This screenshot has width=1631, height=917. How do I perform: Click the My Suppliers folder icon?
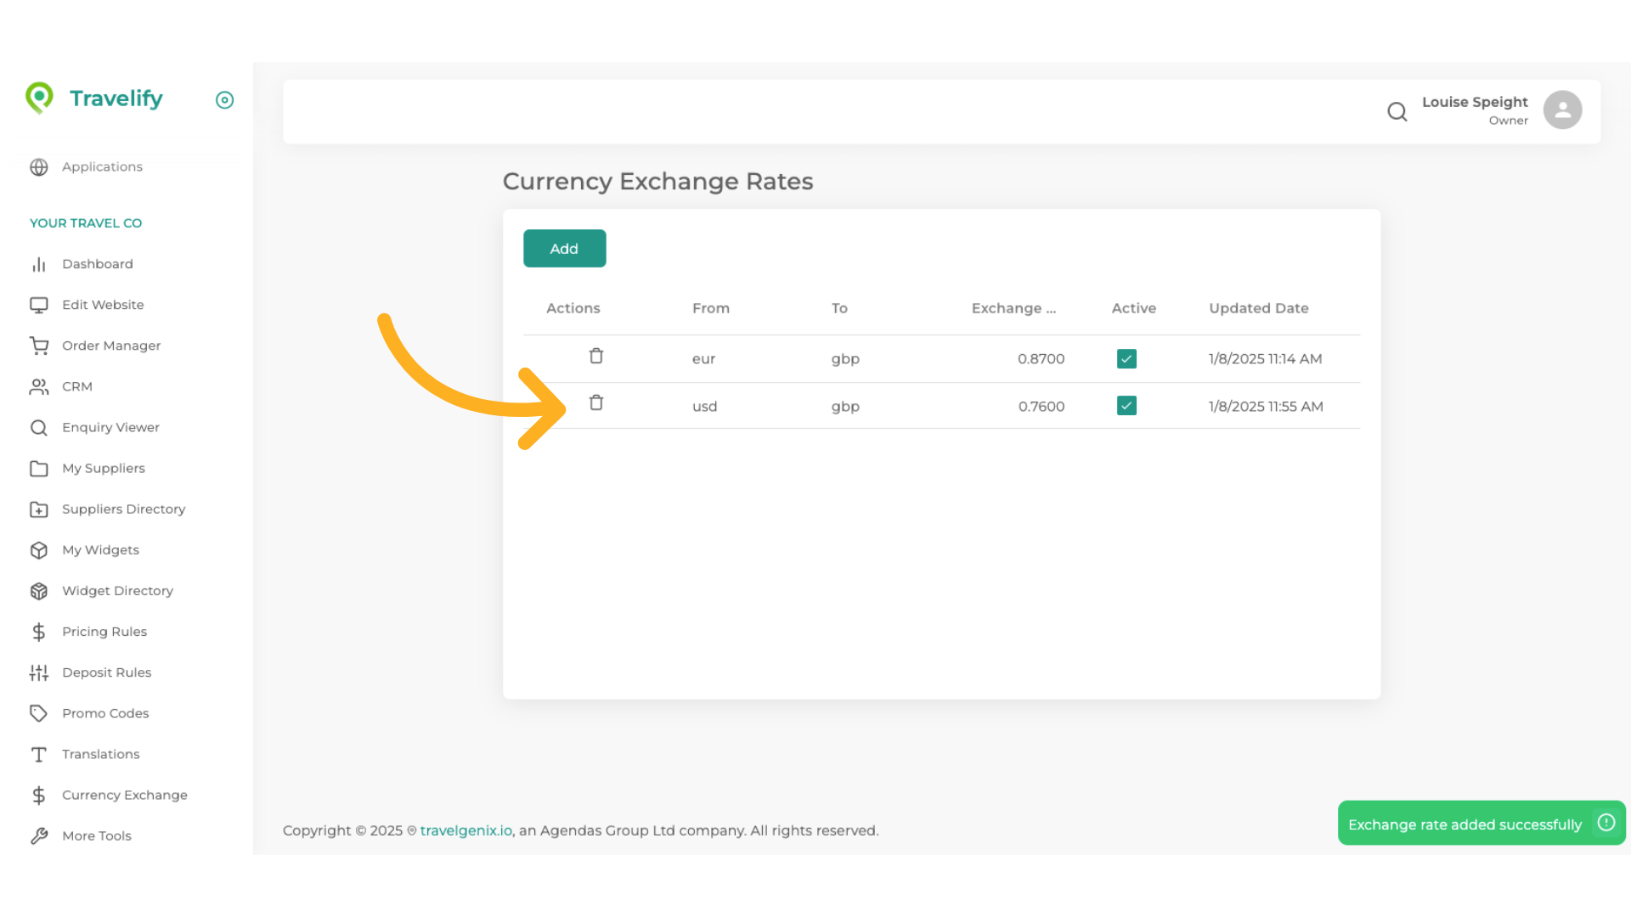[39, 468]
